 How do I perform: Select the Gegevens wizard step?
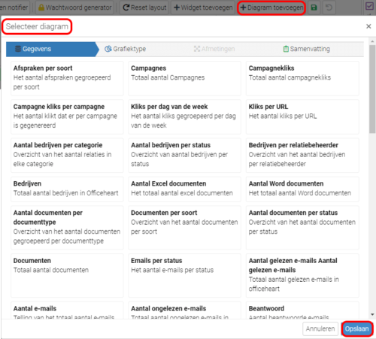point(52,49)
